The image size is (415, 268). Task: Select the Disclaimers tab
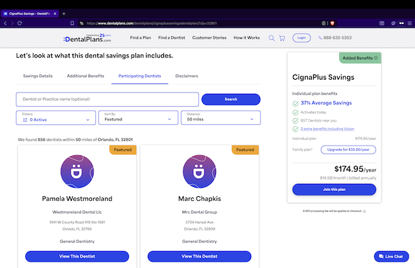coord(187,76)
